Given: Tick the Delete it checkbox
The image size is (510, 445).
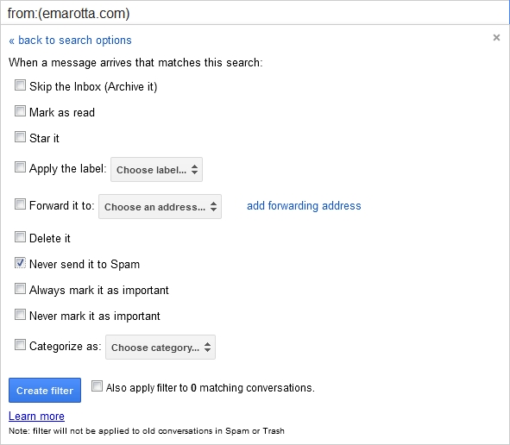Looking at the screenshot, I should coord(20,237).
